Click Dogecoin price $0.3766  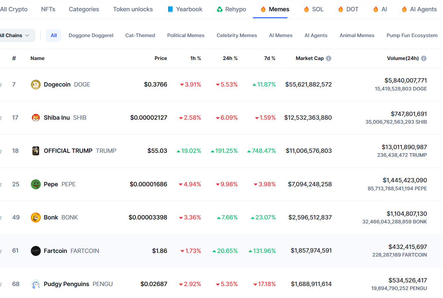click(x=156, y=85)
